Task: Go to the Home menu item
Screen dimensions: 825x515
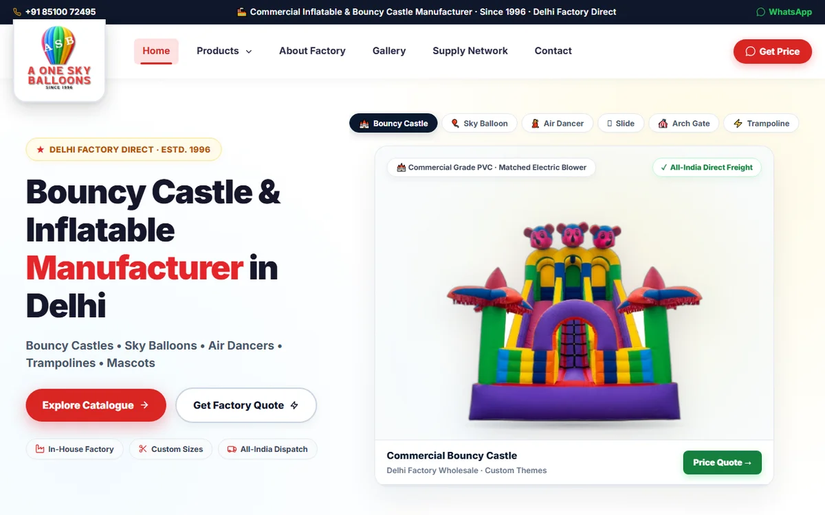Action: click(x=156, y=51)
